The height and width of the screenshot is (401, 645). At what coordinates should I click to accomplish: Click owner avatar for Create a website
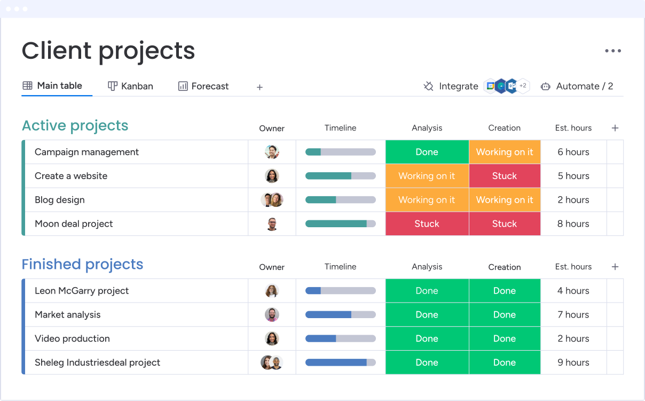pyautogui.click(x=272, y=176)
